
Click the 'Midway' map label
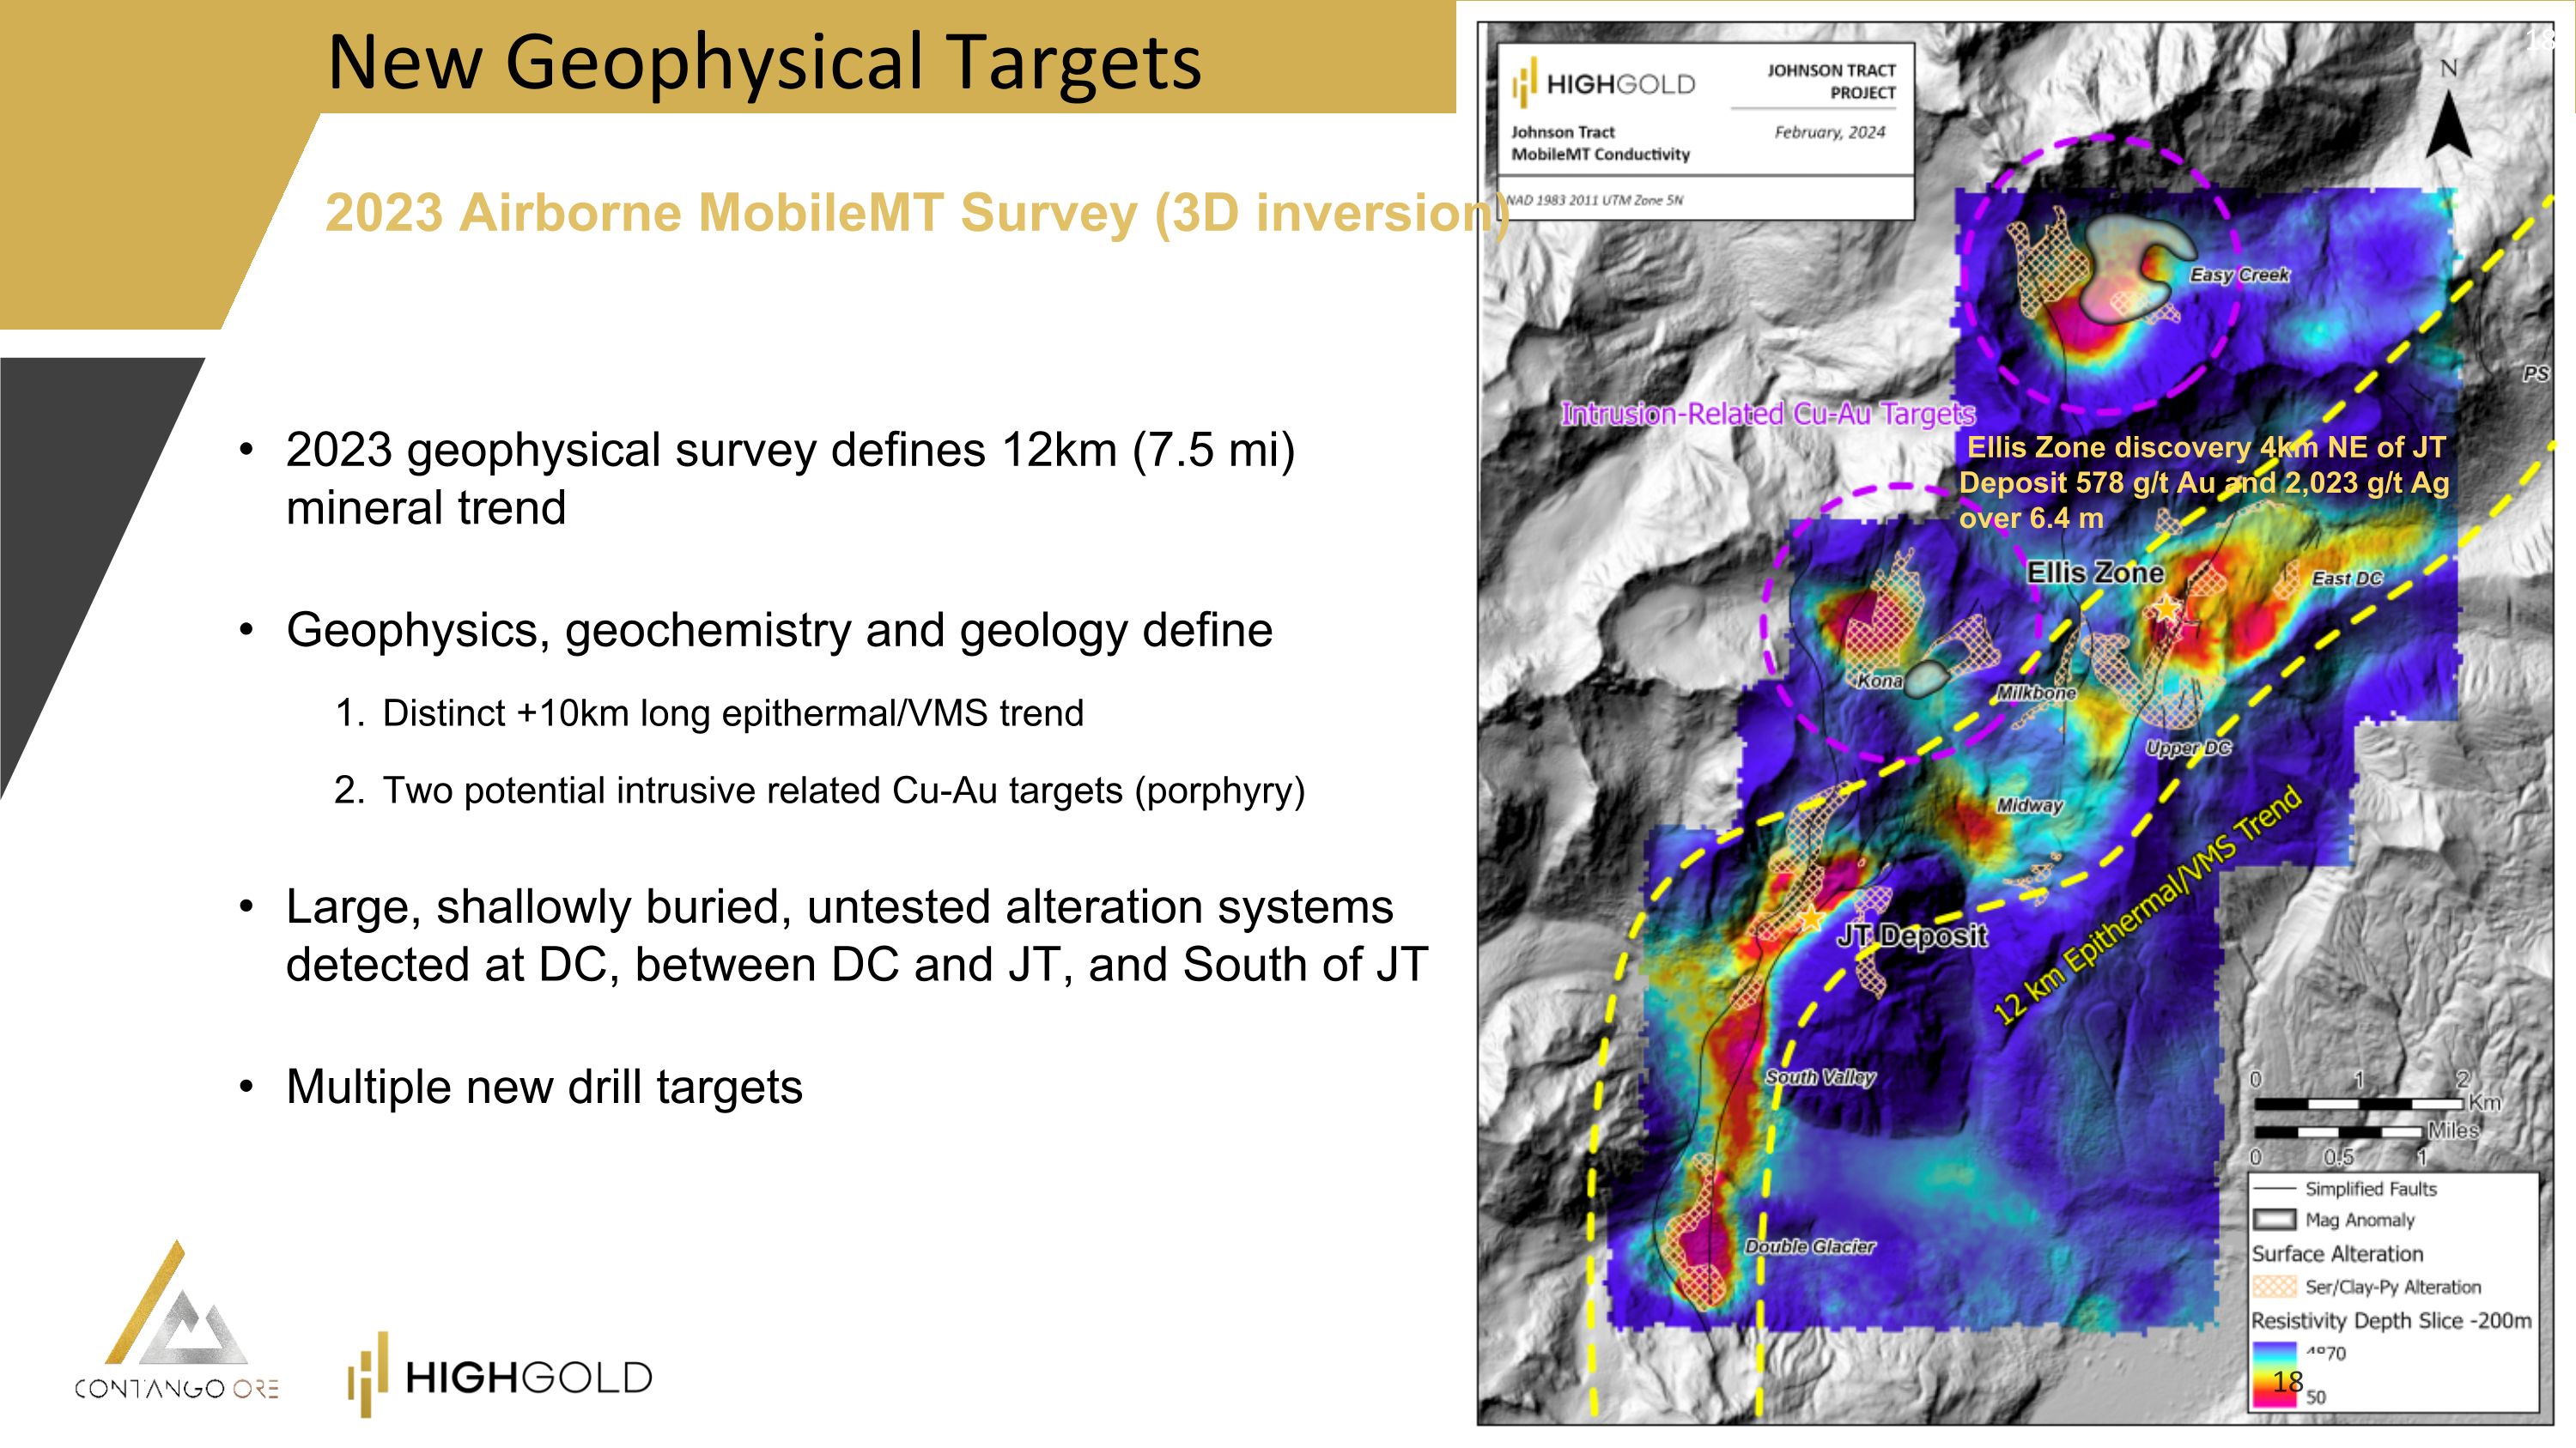click(2029, 805)
